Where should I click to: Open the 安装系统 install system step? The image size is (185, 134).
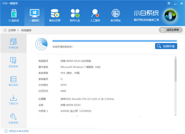[x=13, y=119]
